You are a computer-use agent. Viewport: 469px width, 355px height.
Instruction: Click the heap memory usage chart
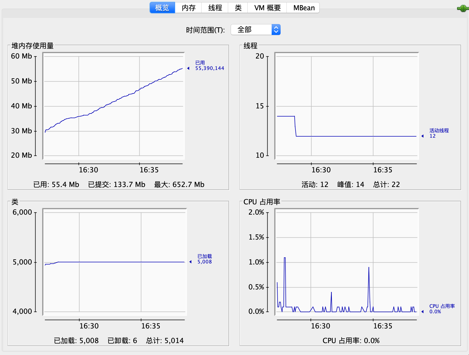pyautogui.click(x=114, y=106)
